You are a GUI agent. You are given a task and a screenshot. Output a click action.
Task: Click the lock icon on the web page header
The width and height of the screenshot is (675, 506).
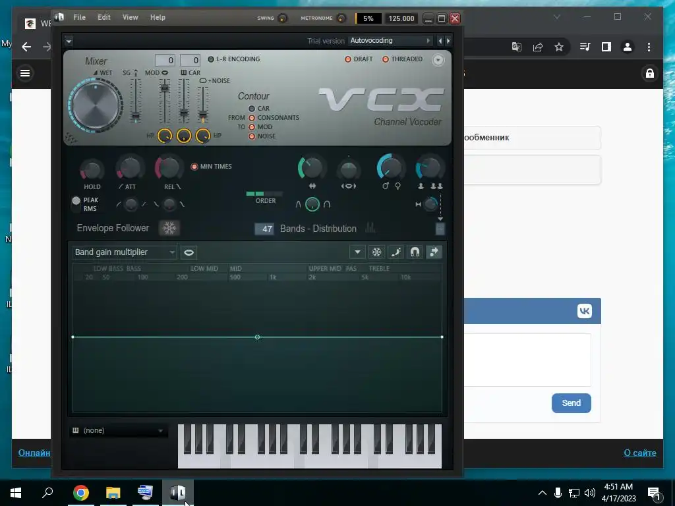(x=649, y=73)
